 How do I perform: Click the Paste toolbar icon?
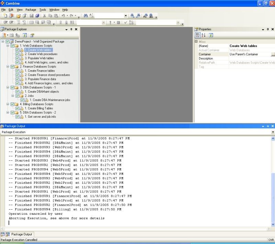tap(56, 16)
